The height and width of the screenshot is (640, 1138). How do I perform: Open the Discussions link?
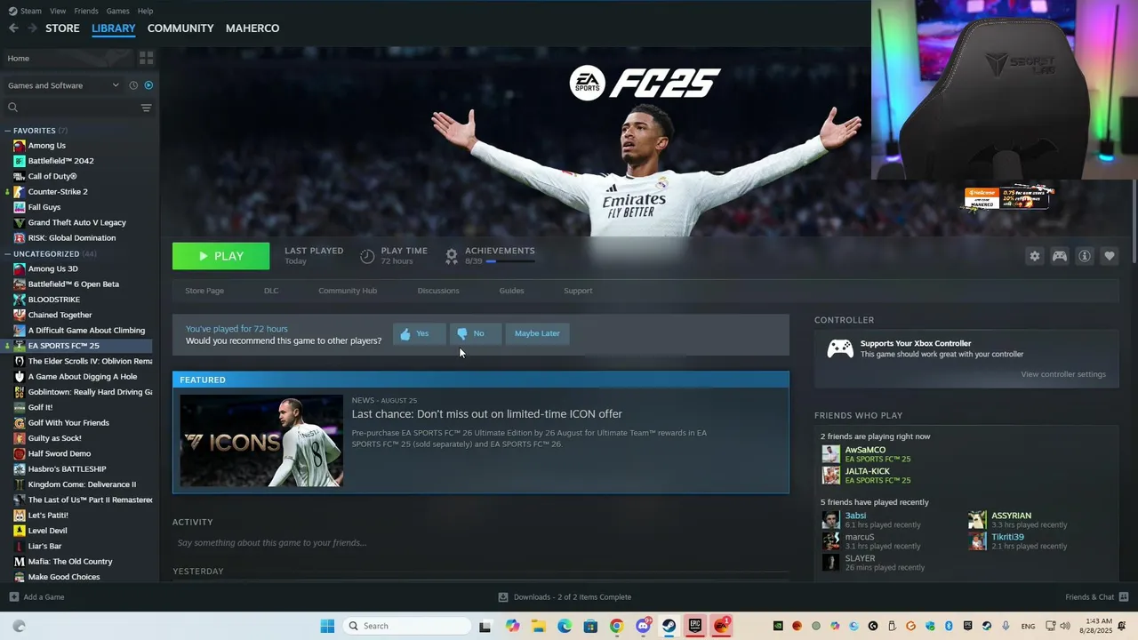pos(438,291)
